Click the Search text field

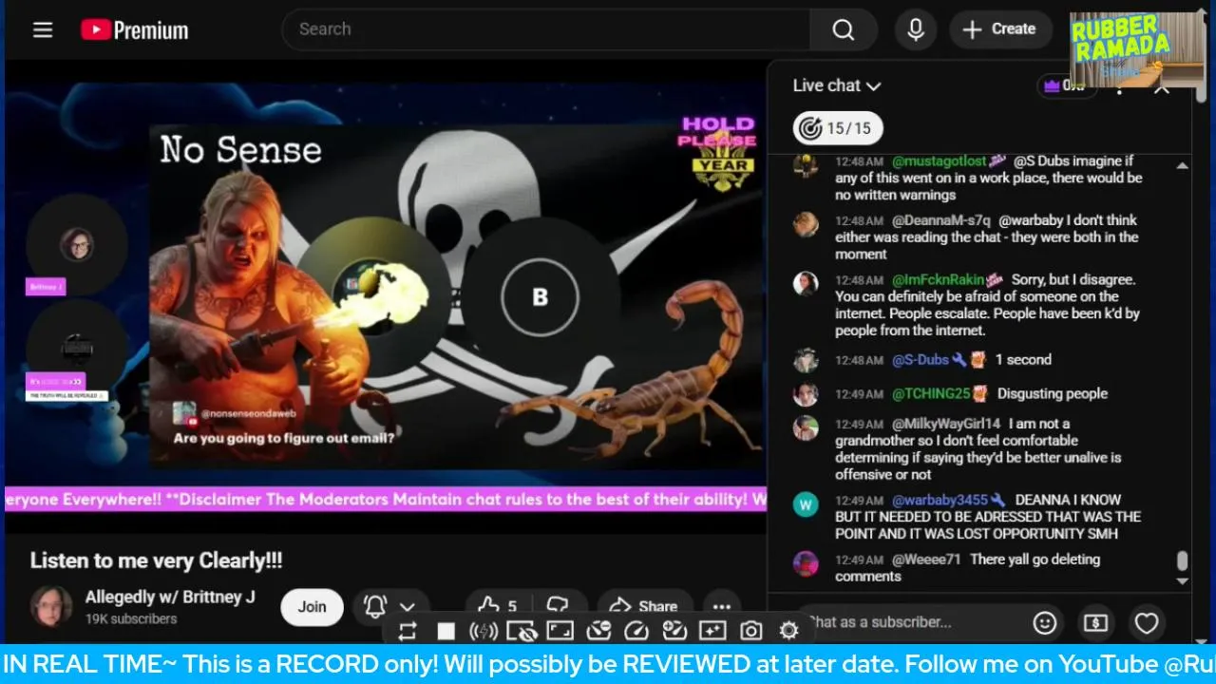click(x=546, y=29)
